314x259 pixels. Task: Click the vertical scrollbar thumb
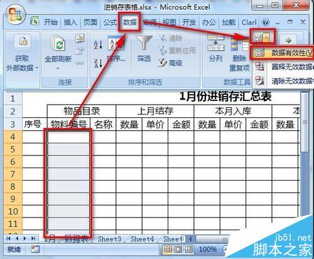[305, 122]
